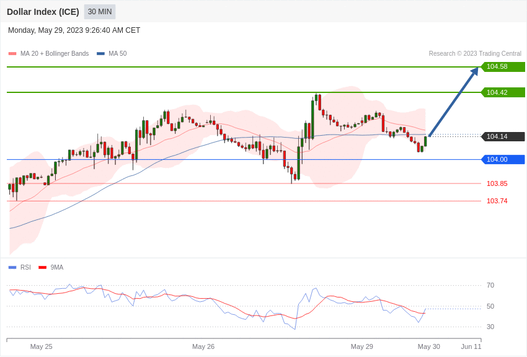The image size is (527, 357).
Task: Click the red 9MA legend swatch
Action: point(42,268)
